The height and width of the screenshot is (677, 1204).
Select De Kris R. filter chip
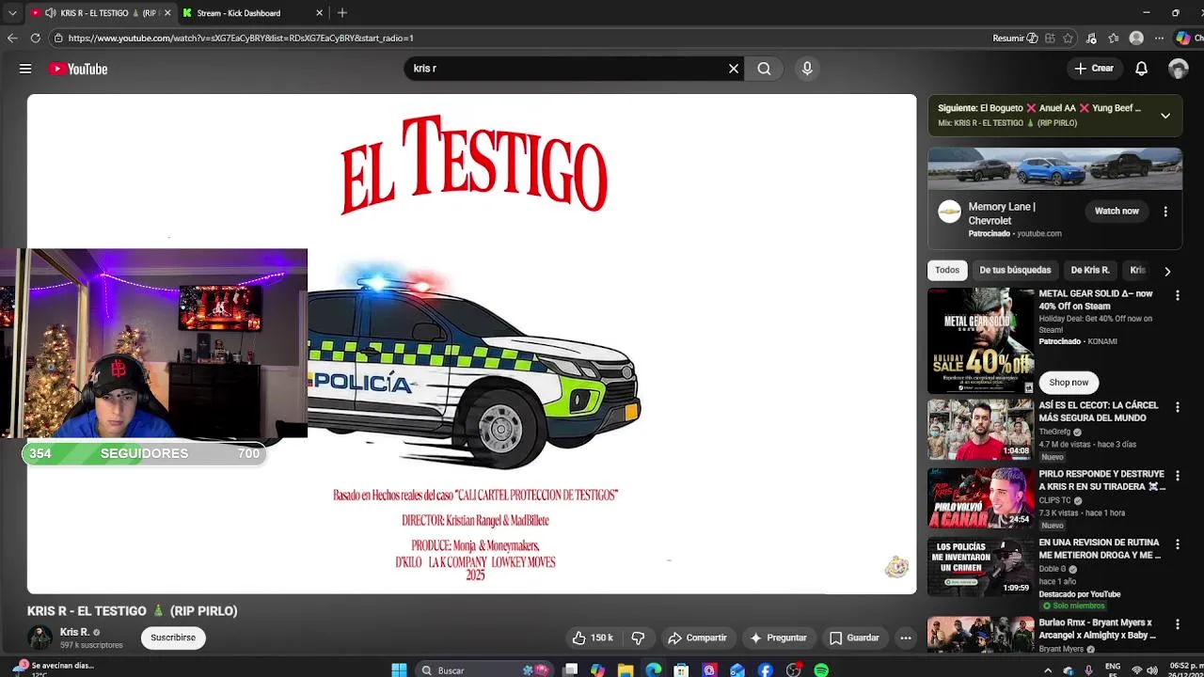point(1090,270)
